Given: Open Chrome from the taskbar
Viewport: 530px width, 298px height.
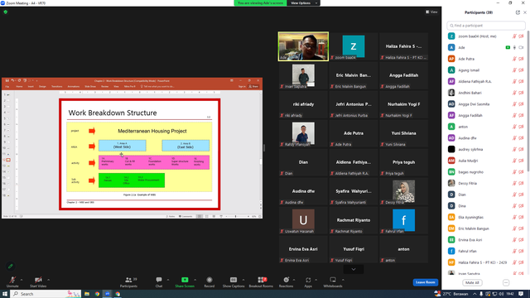Looking at the screenshot, I should (97, 294).
